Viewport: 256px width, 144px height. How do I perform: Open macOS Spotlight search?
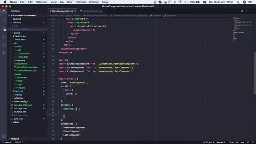click(238, 2)
